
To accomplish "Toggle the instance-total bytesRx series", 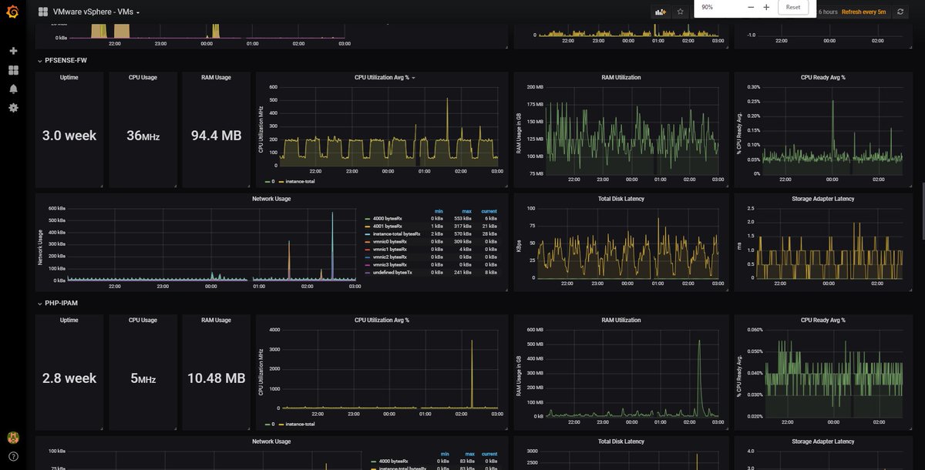I will (x=397, y=233).
